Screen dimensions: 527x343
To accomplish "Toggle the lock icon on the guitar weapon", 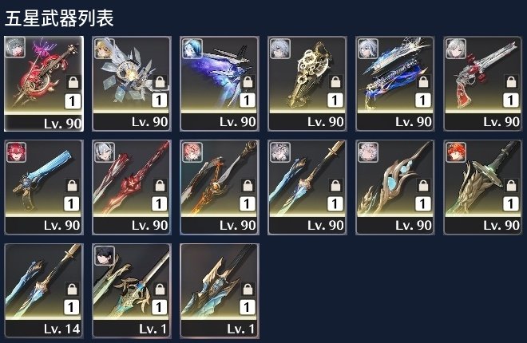I will click(73, 81).
